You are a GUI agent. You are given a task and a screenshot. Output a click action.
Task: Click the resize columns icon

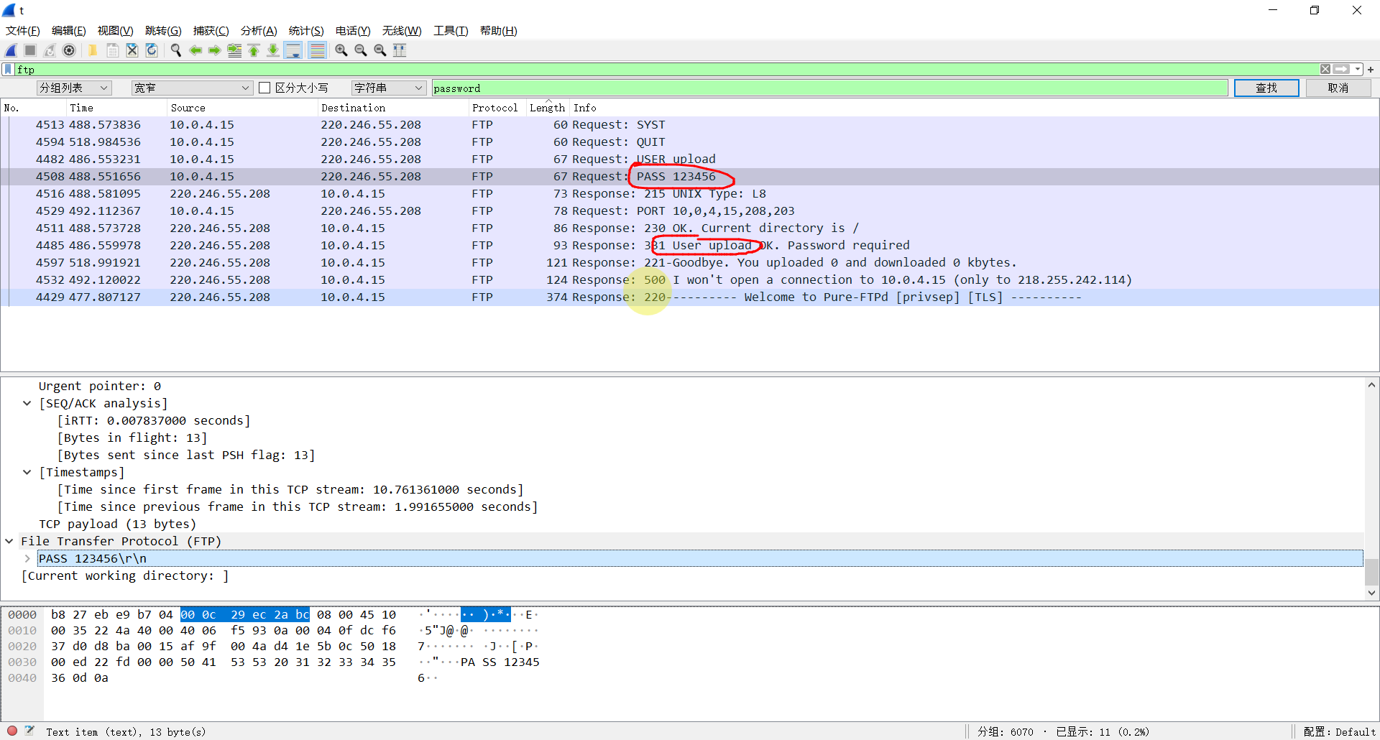point(400,50)
